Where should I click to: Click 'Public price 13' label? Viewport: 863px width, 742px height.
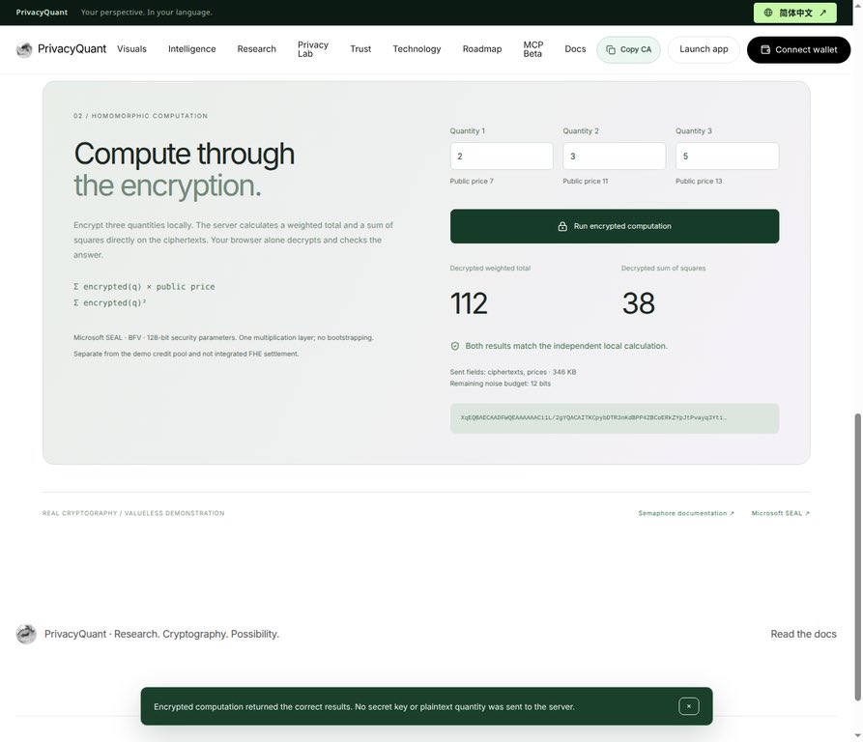(699, 181)
